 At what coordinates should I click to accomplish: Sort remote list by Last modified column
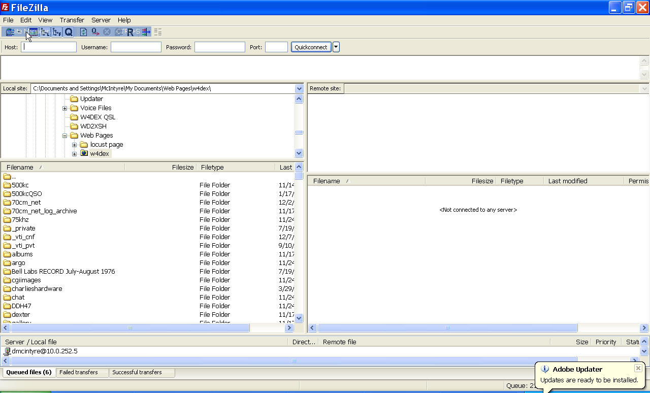pyautogui.click(x=583, y=181)
